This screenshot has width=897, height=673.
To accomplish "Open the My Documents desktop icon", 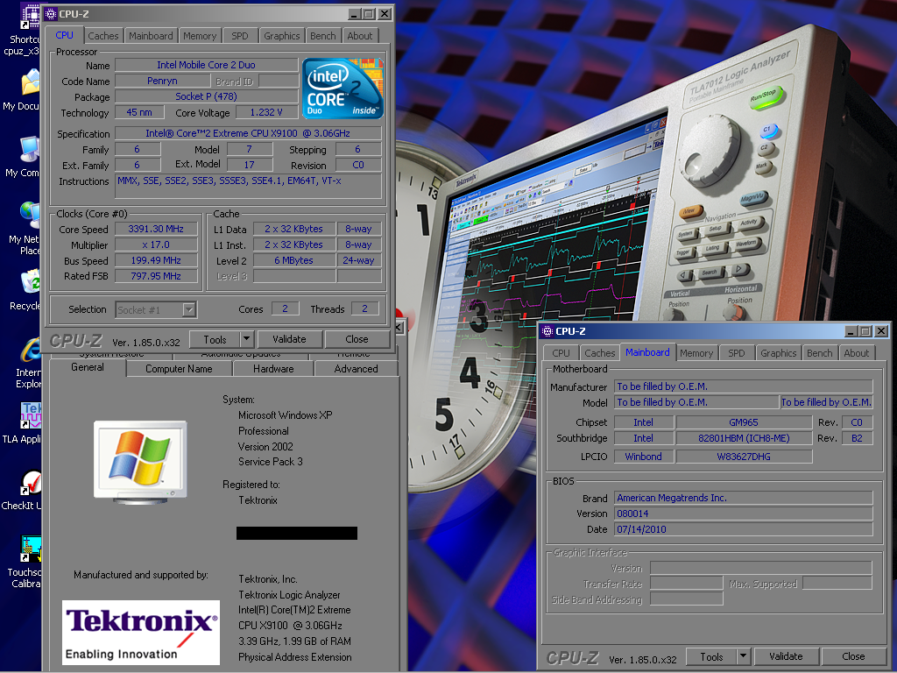I will [31, 81].
